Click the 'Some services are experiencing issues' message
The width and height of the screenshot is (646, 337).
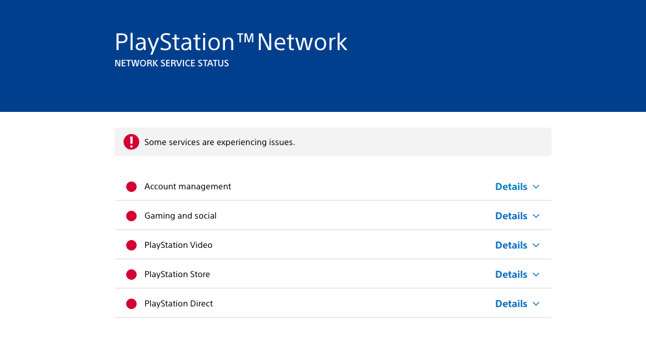click(219, 142)
